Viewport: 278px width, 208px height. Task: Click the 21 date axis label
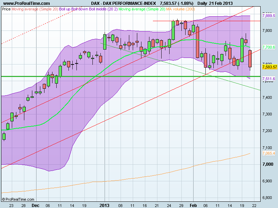[x=157, y=206]
